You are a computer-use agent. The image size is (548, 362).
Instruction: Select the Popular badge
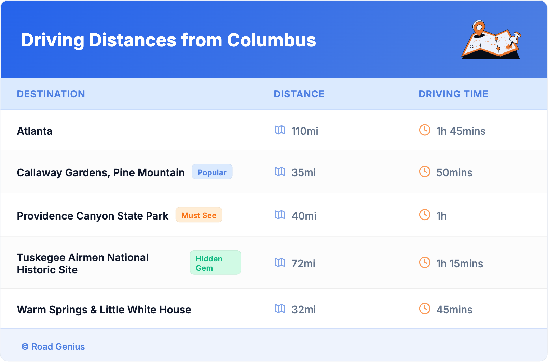click(x=212, y=172)
